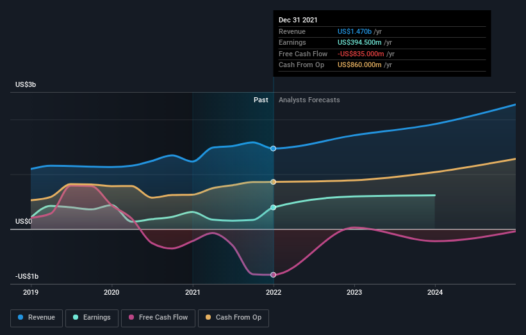The image size is (526, 335).
Task: Select the orange Cash From Op marker at 2022
Action: 274,182
